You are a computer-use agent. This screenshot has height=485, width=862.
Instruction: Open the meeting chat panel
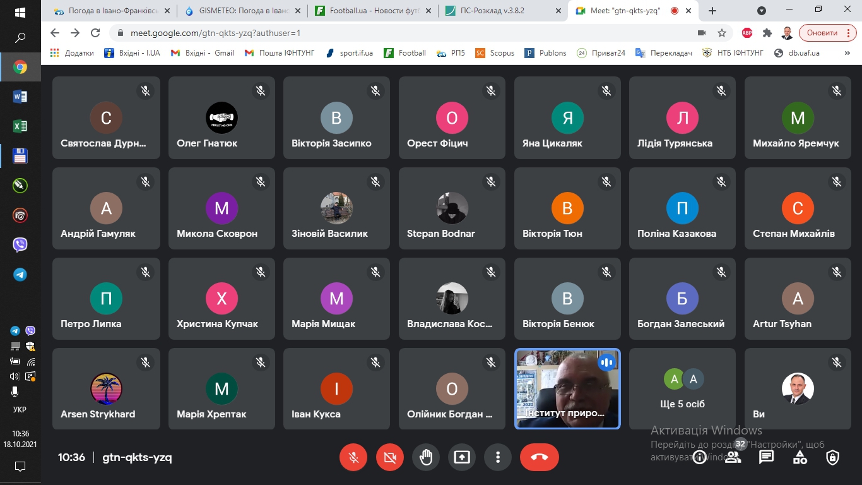click(x=766, y=457)
